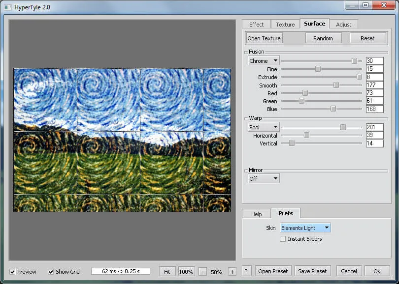Open the Adjust tab
This screenshot has height=284, width=399.
click(343, 24)
